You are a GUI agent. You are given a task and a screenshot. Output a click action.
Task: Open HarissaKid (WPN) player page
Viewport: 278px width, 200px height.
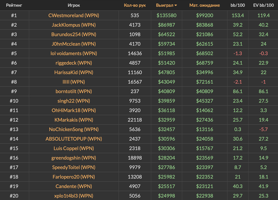coord(74,72)
